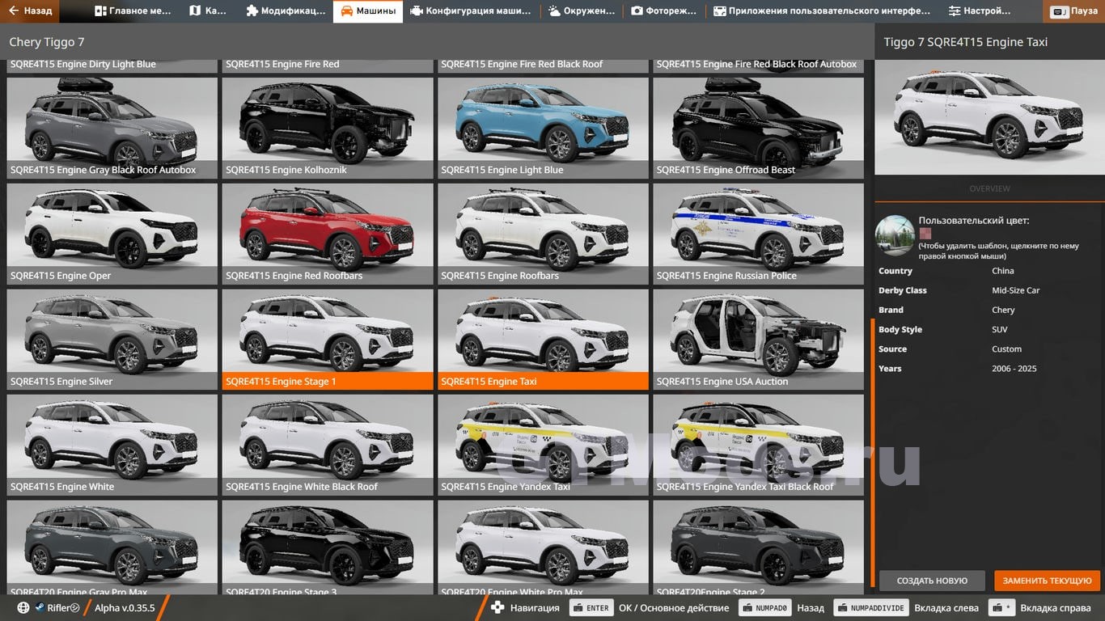Select the Машины tab
This screenshot has height=621, width=1105.
coord(368,11)
